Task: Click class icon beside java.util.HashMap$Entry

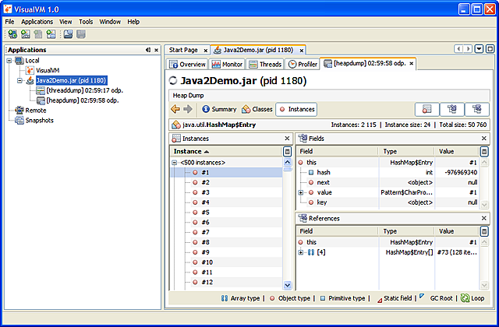Action: click(176, 125)
